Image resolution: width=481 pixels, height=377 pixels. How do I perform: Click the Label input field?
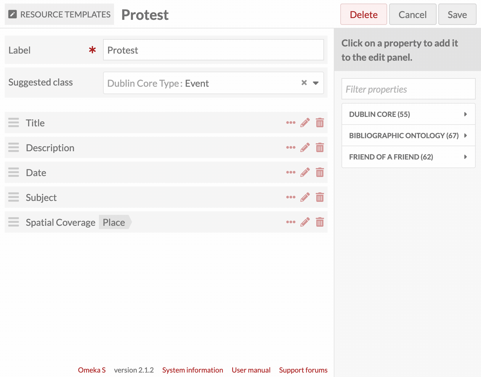(x=213, y=50)
